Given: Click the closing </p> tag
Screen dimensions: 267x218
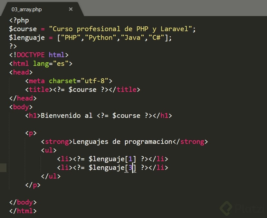Looking at the screenshot, I should pyautogui.click(x=33, y=185).
